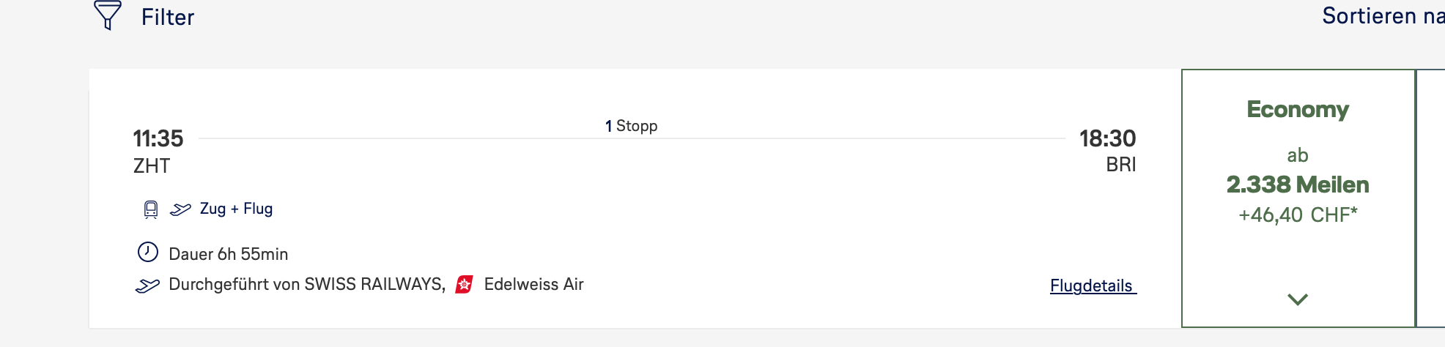Click the 18:30 arrival time
The width and height of the screenshot is (1445, 347).
pyautogui.click(x=1107, y=138)
